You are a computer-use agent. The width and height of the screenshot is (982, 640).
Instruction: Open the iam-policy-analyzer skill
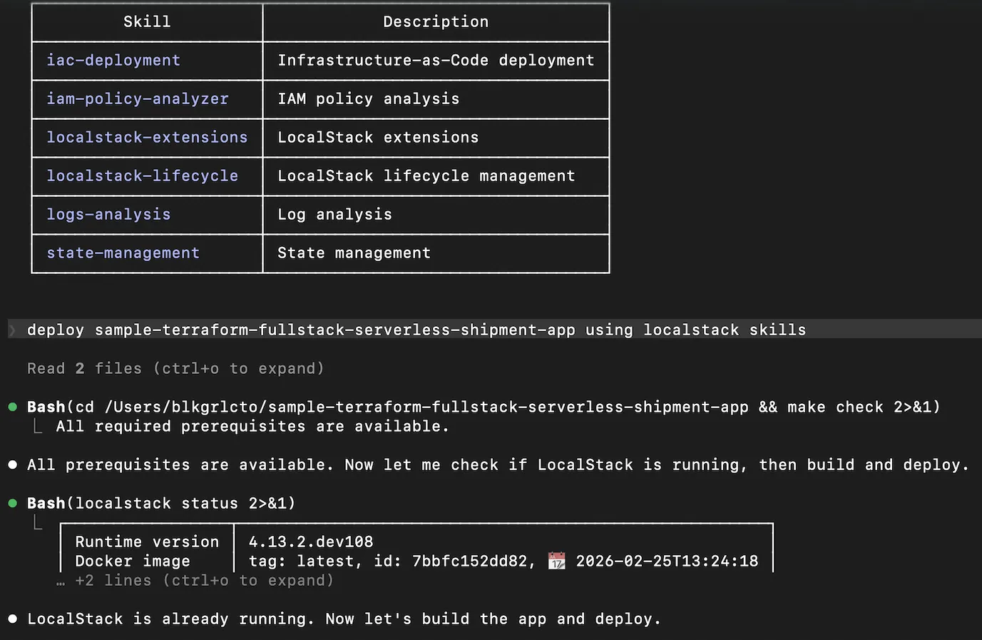click(x=138, y=99)
